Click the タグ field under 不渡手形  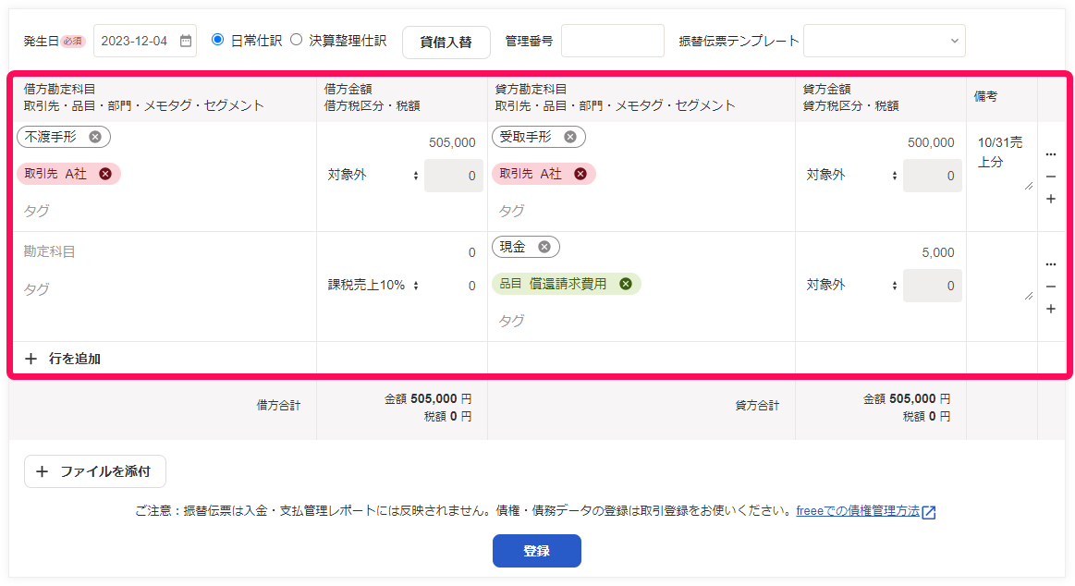click(x=165, y=211)
